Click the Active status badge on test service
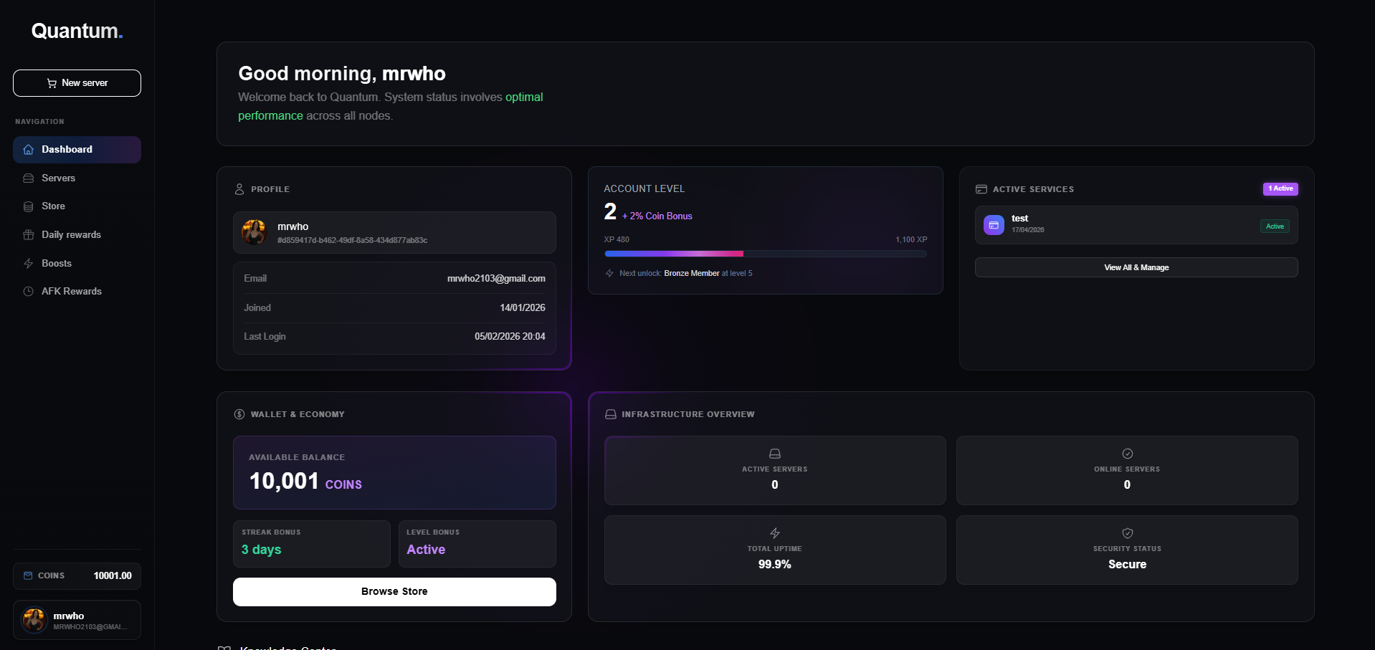Viewport: 1375px width, 650px height. (1274, 226)
